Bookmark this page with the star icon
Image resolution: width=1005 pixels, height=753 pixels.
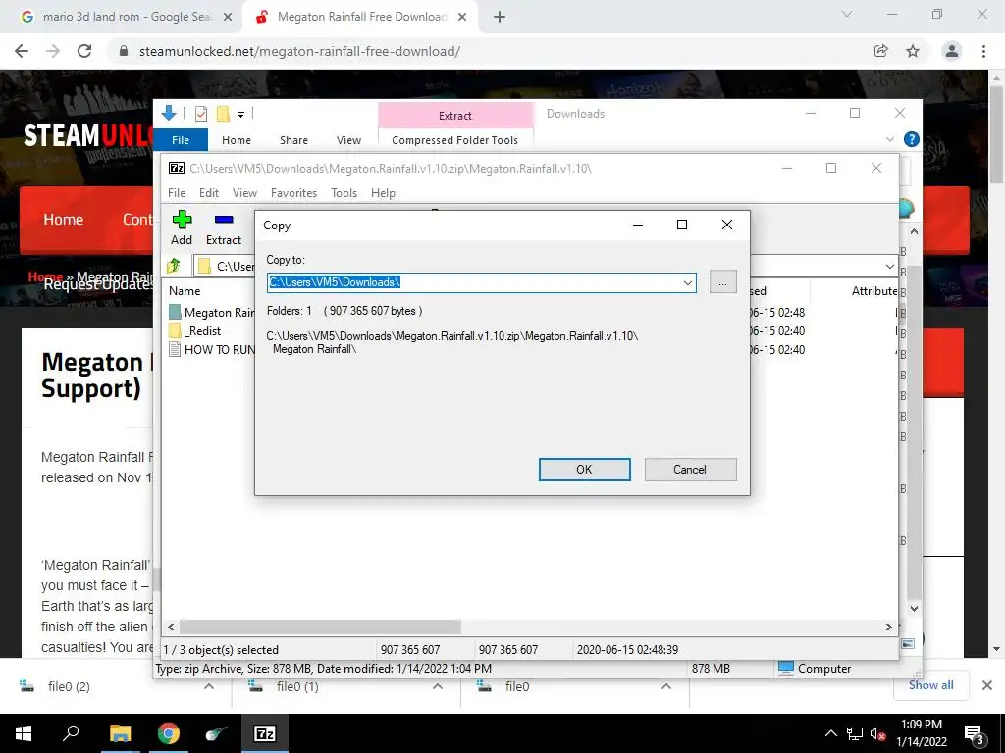(x=913, y=51)
